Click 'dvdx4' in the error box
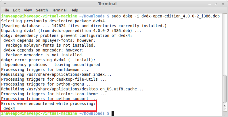This screenshot has width=228, height=117. click(x=9, y=108)
